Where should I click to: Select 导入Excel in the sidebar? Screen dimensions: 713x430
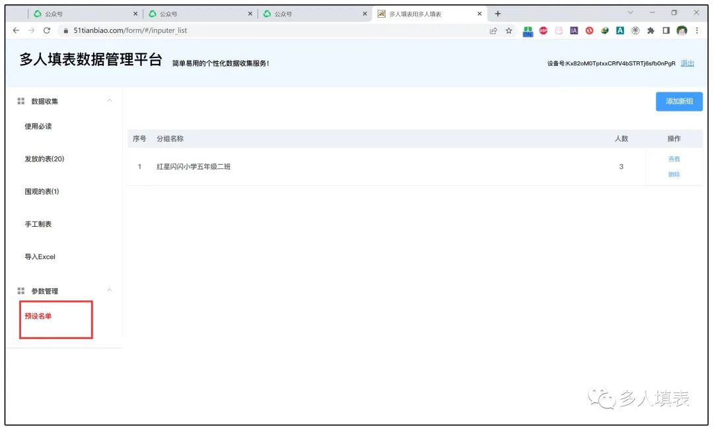point(40,257)
